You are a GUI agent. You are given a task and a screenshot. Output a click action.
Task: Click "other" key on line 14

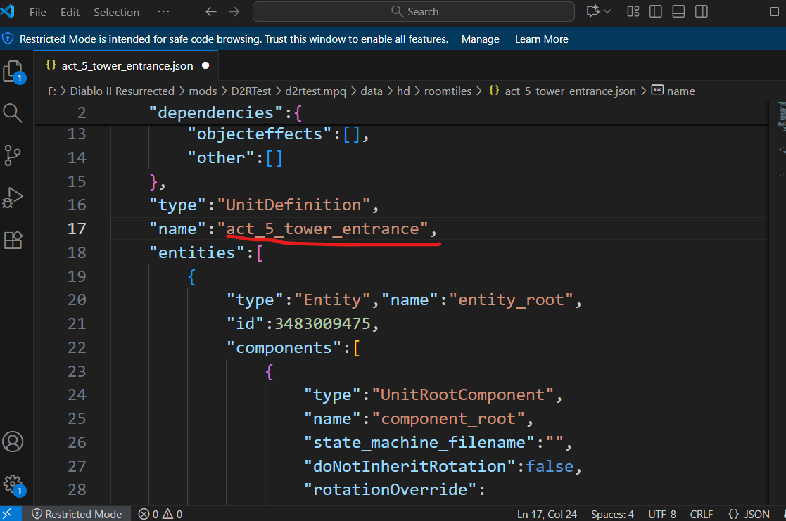pyautogui.click(x=221, y=158)
